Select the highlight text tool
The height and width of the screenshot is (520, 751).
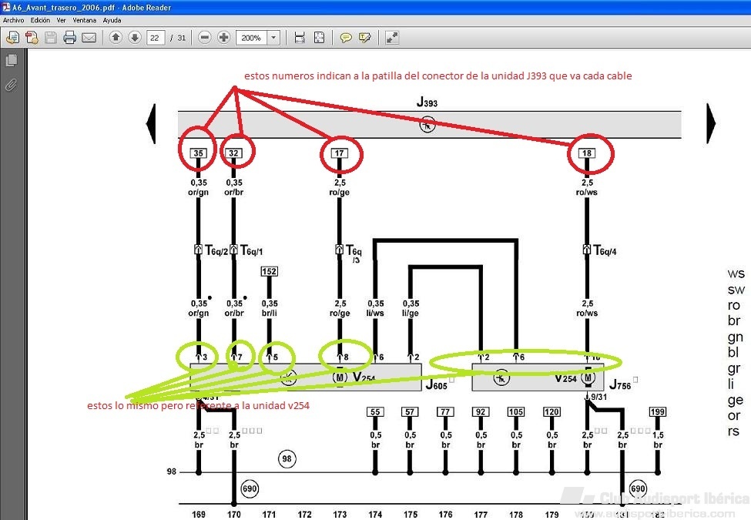[x=365, y=37]
